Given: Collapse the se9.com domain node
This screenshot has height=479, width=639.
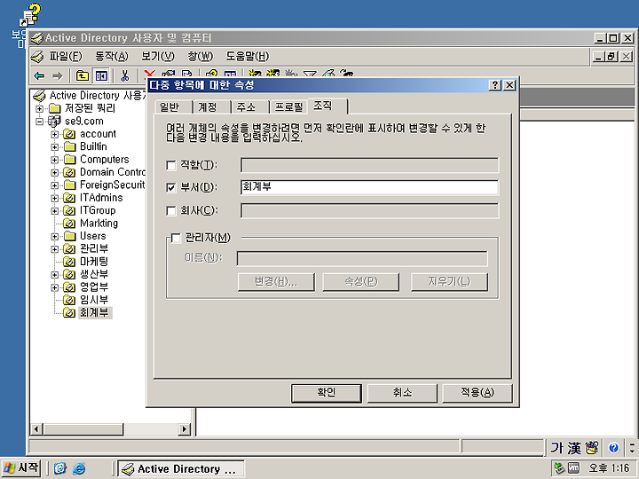Looking at the screenshot, I should [40, 122].
